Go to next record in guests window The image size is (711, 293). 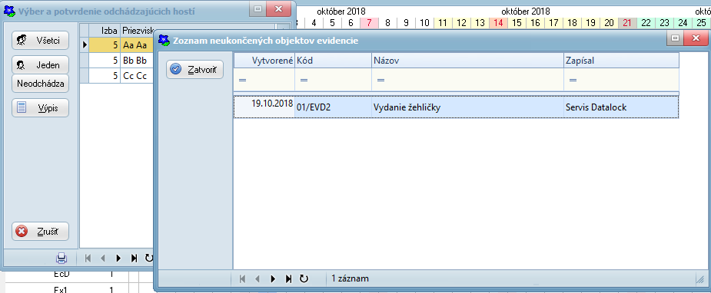tap(118, 258)
